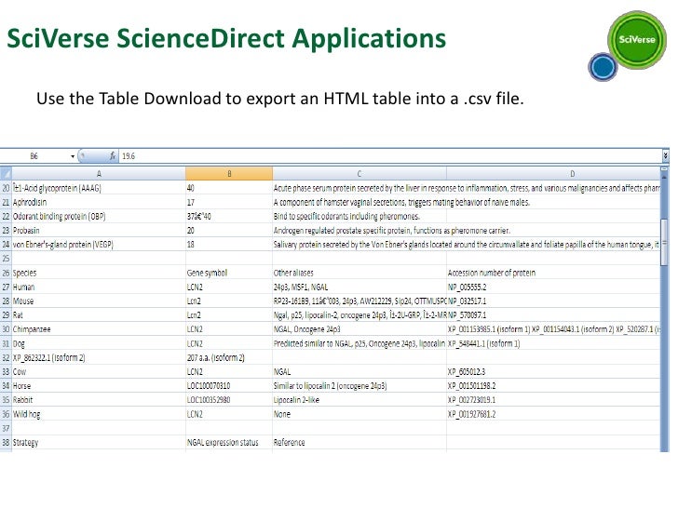Viewport: 678px width, 508px height.
Task: Select cell 'Rat' in column A
Action: tap(99, 315)
